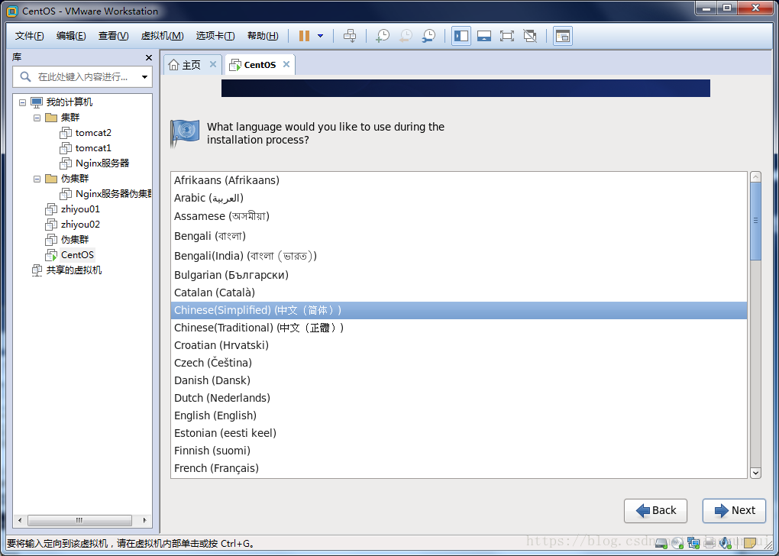Close the CentOS tab
This screenshot has height=556, width=779.
pos(286,64)
